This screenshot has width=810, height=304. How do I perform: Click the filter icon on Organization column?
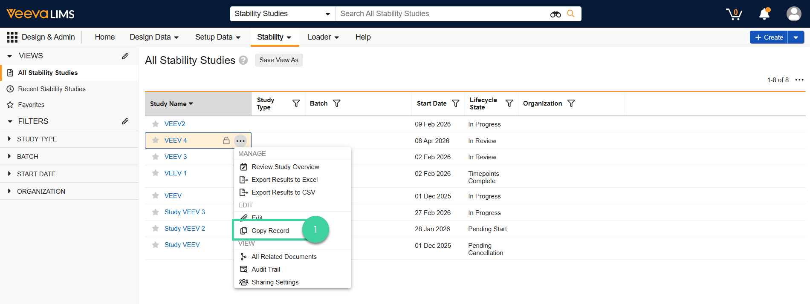click(x=571, y=103)
